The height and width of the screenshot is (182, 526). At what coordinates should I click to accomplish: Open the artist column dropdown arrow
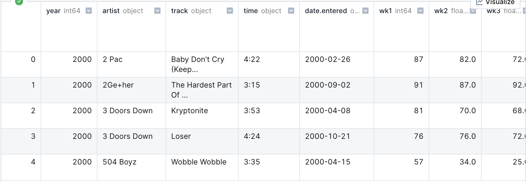(x=157, y=11)
